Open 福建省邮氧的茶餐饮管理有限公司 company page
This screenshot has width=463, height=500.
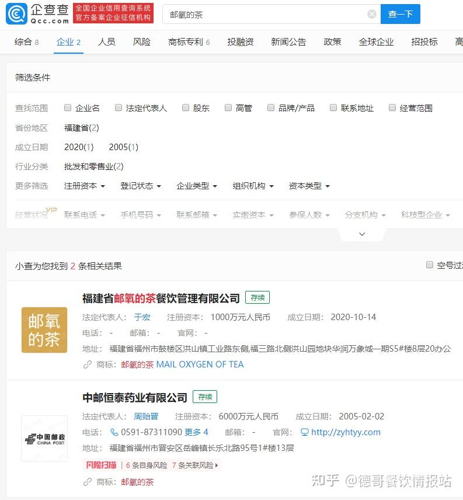[161, 298]
